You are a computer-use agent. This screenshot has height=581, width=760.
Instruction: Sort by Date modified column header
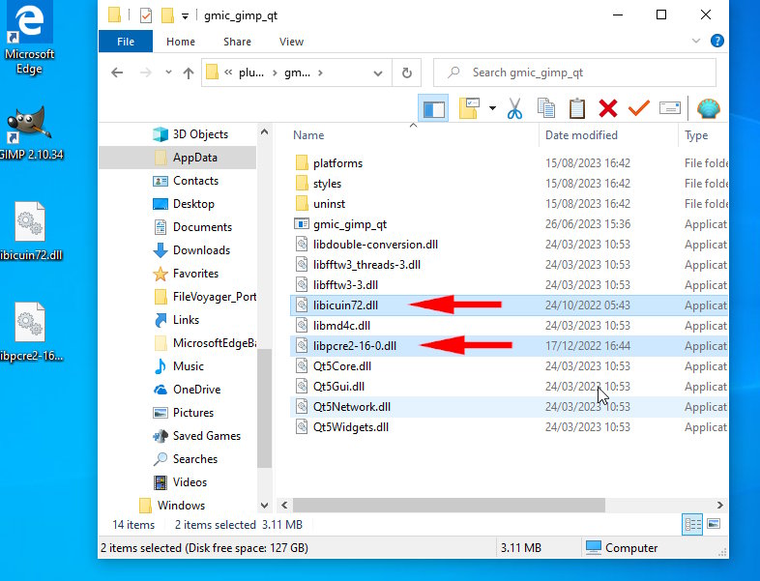click(581, 135)
